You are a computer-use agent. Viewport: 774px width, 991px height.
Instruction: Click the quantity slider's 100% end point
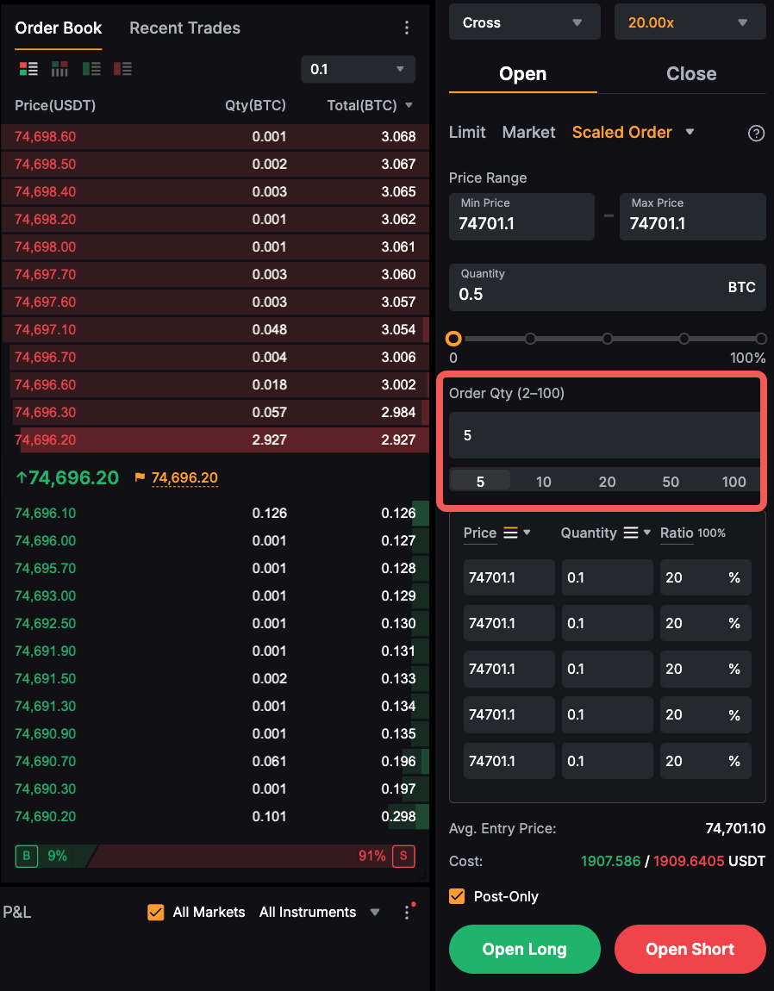[760, 339]
